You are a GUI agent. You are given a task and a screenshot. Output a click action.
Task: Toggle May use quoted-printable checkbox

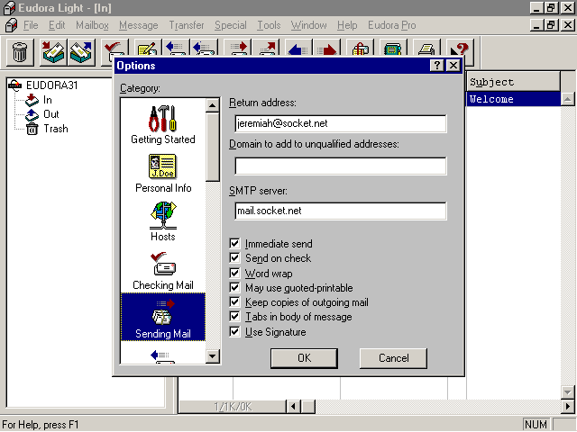[x=234, y=287]
